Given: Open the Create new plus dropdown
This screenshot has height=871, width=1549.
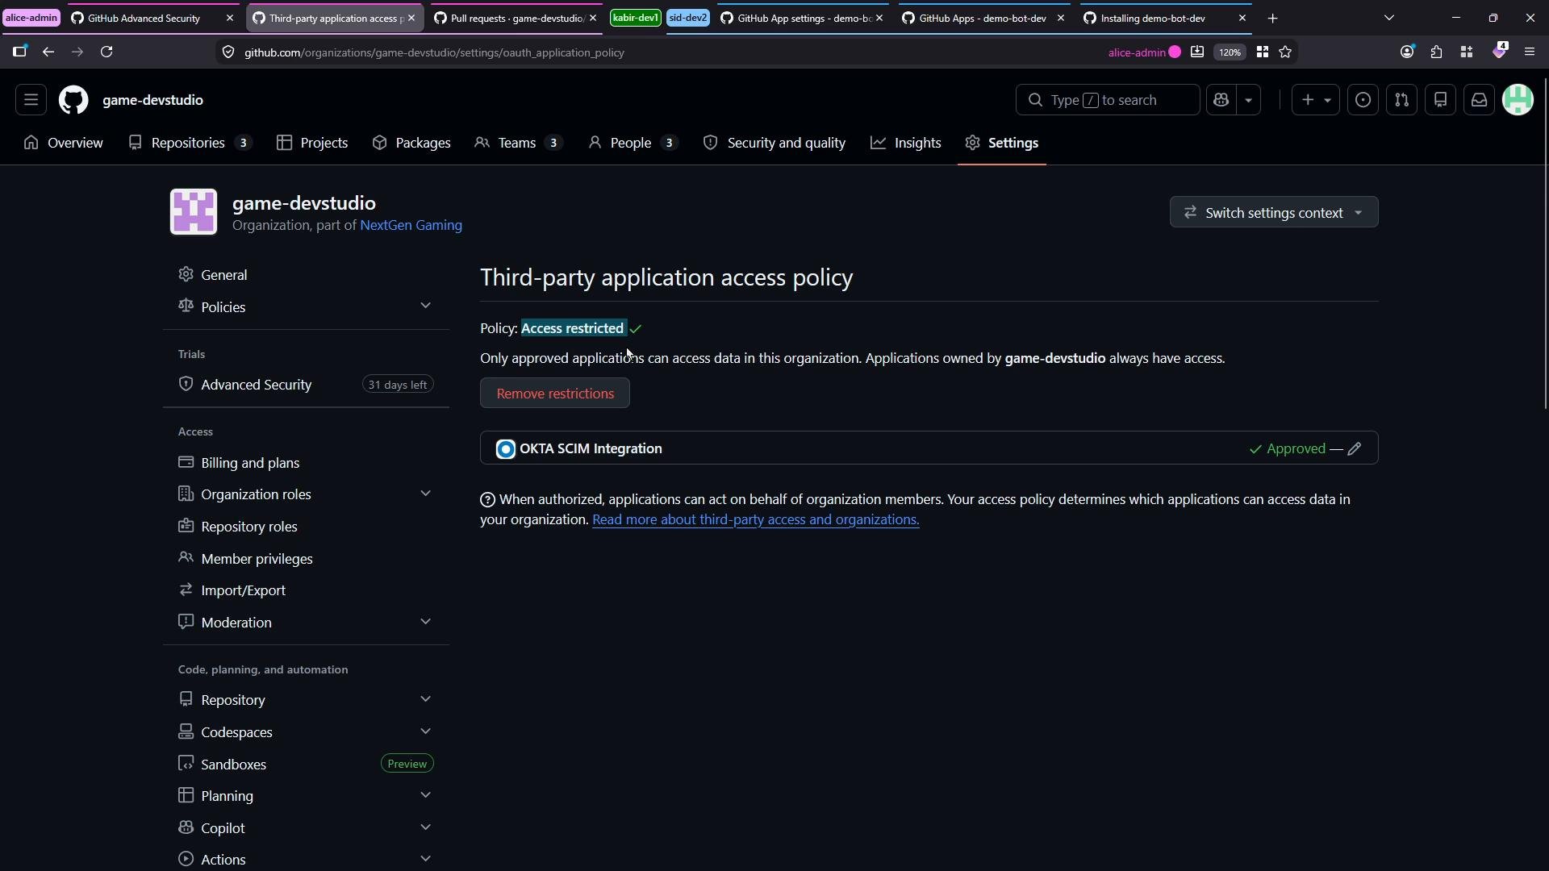Looking at the screenshot, I should coord(1315,100).
